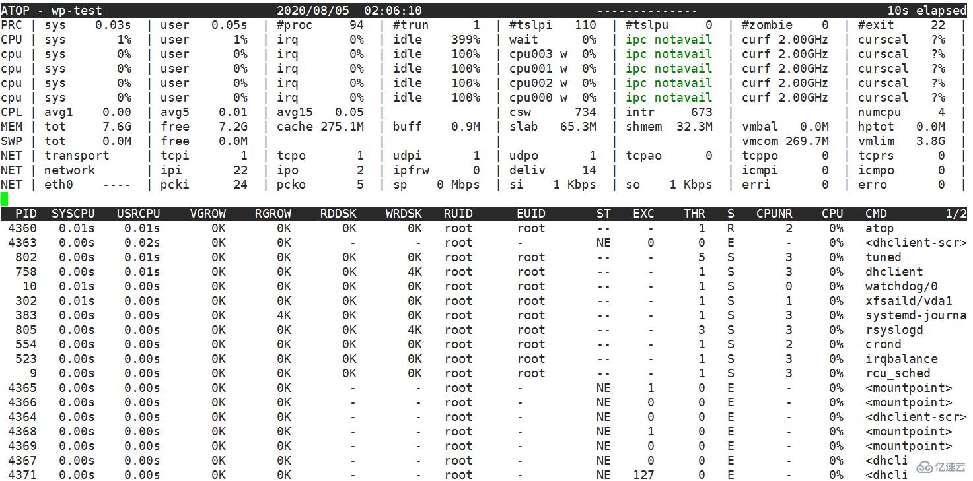
Task: Click the cpu001 w label
Action: (x=538, y=69)
